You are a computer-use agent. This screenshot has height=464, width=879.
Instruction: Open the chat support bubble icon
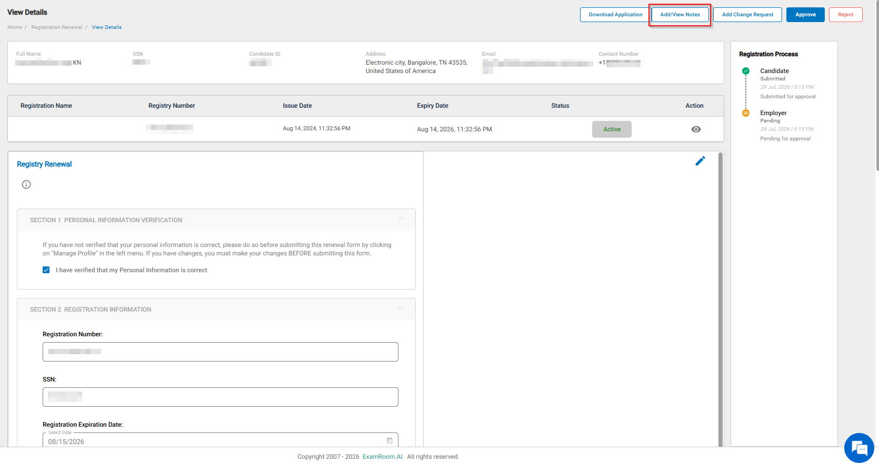pyautogui.click(x=859, y=448)
